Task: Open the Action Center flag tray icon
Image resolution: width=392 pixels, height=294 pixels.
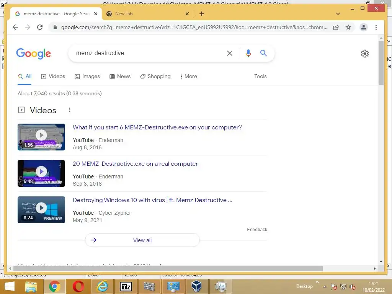Action: [334, 287]
